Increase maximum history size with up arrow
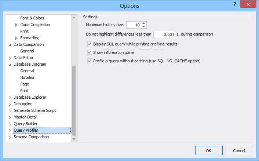The height and width of the screenshot is (161, 259). (x=143, y=23)
